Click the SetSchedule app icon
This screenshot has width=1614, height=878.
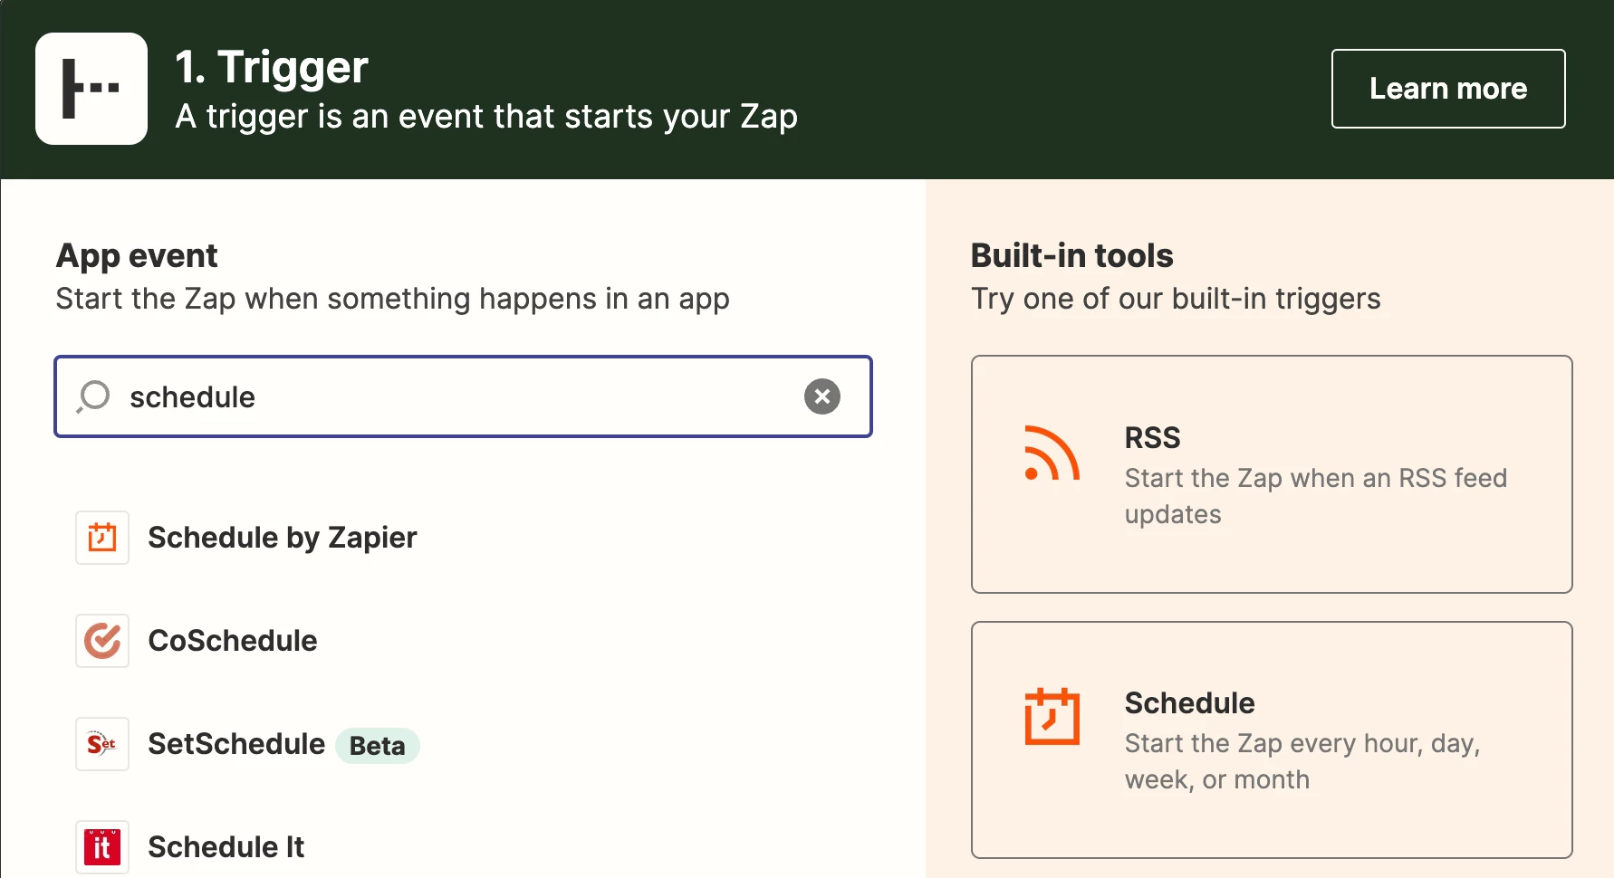[x=102, y=744]
